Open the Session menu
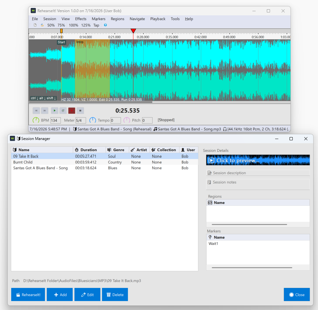The image size is (318, 310). coord(50,19)
